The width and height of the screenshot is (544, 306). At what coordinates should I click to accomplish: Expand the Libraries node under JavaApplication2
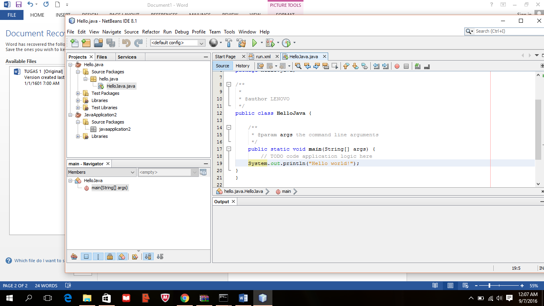(x=79, y=136)
